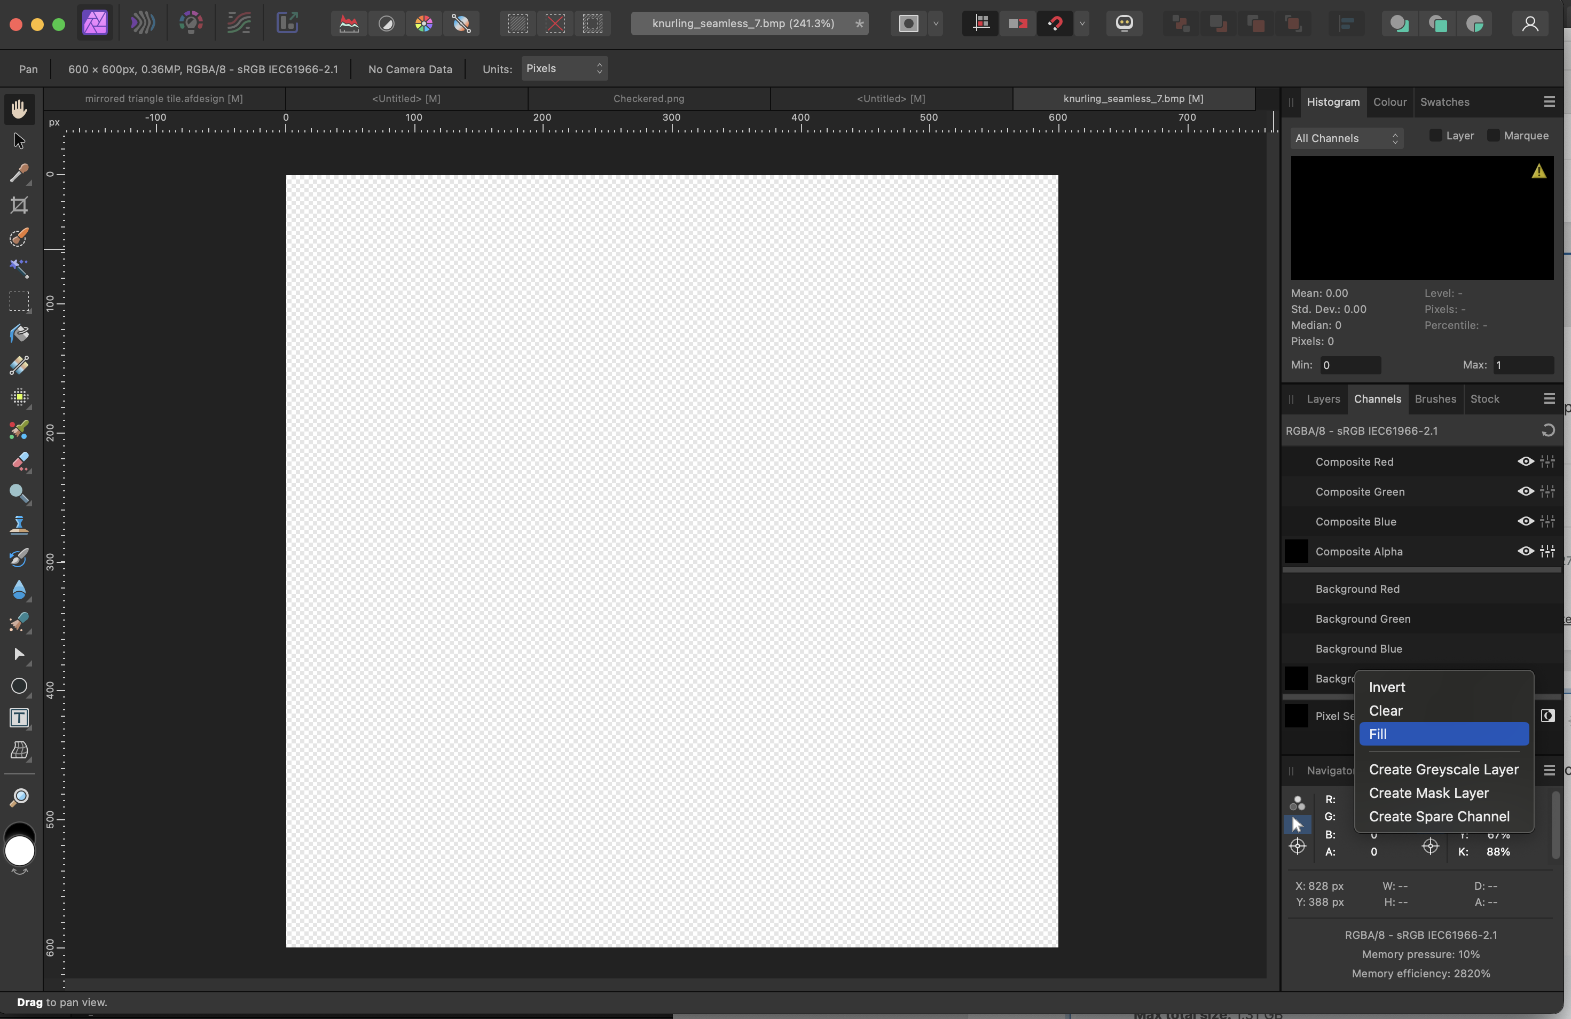Toggle Quick Mask button in toolbar
Viewport: 1571px width, 1019px height.
click(x=909, y=25)
